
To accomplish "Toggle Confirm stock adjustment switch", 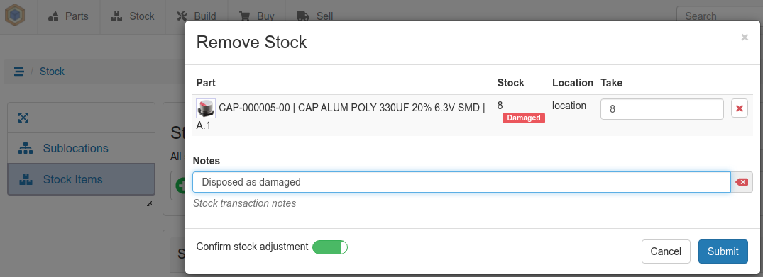I will [330, 247].
